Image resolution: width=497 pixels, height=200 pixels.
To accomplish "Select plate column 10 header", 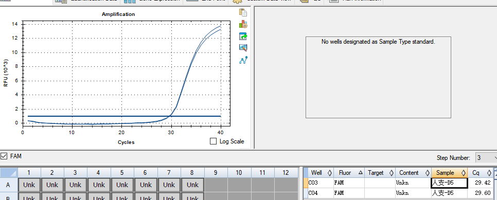I will (x=239, y=172).
